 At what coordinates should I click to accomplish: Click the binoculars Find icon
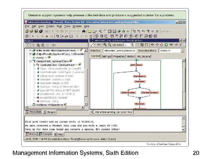click(84, 31)
